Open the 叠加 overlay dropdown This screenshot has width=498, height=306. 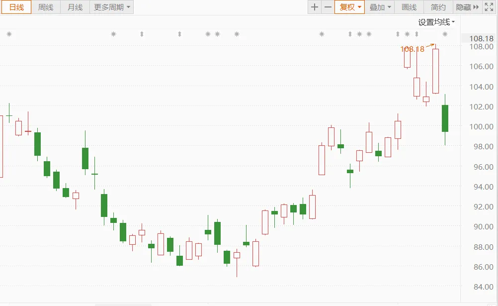click(x=380, y=7)
